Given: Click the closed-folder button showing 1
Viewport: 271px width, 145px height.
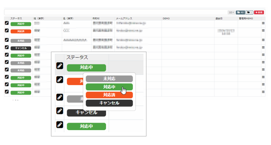Looking at the screenshot, I should click(x=249, y=12).
